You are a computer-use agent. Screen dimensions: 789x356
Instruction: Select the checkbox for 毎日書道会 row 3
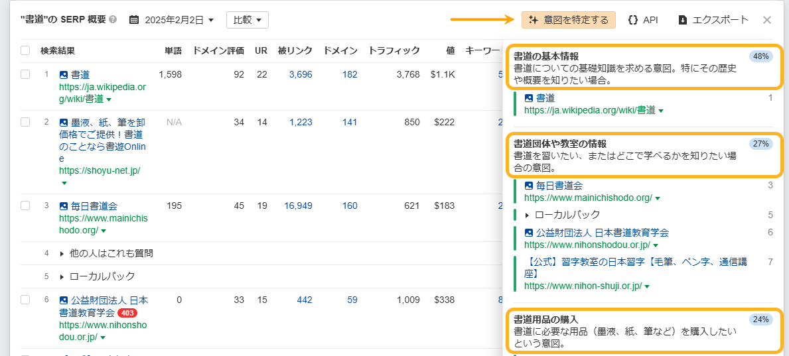[25, 206]
